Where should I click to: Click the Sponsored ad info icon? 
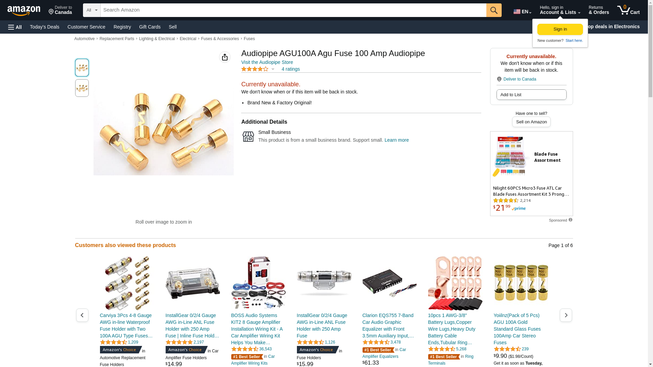click(x=570, y=220)
